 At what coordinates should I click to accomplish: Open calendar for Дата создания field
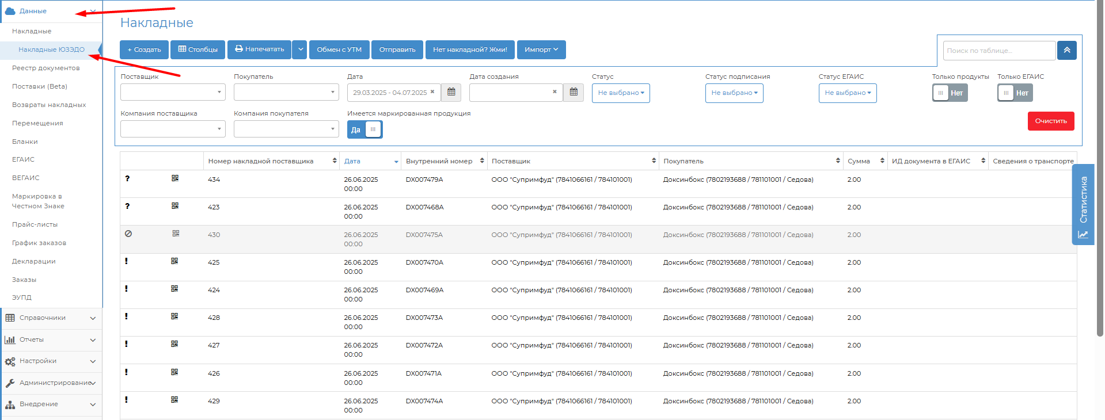[x=574, y=93]
